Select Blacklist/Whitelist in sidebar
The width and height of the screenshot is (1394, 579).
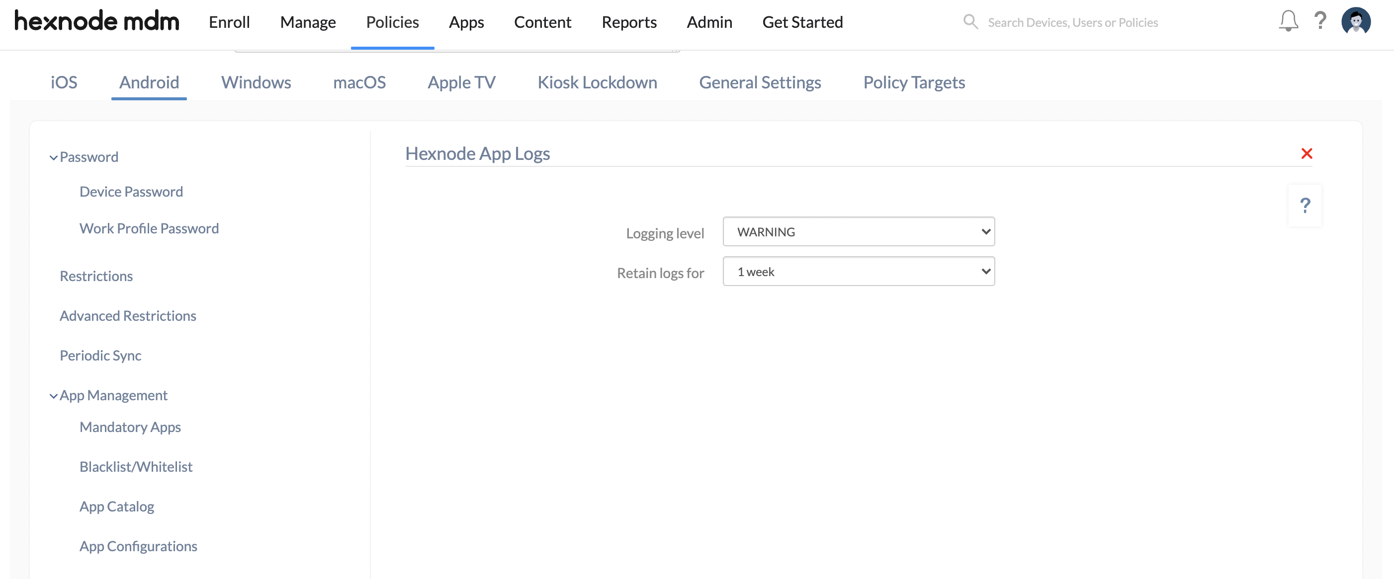(136, 466)
